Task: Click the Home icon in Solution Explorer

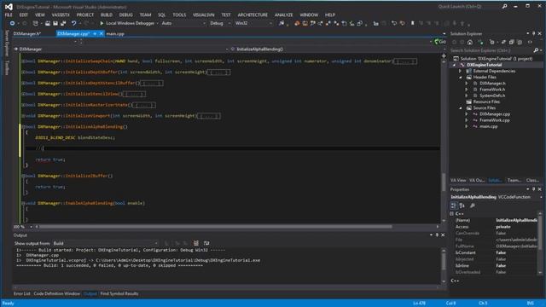Action: 470,42
